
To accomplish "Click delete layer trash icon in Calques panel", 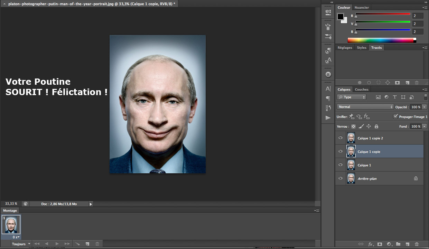I will coord(417,244).
